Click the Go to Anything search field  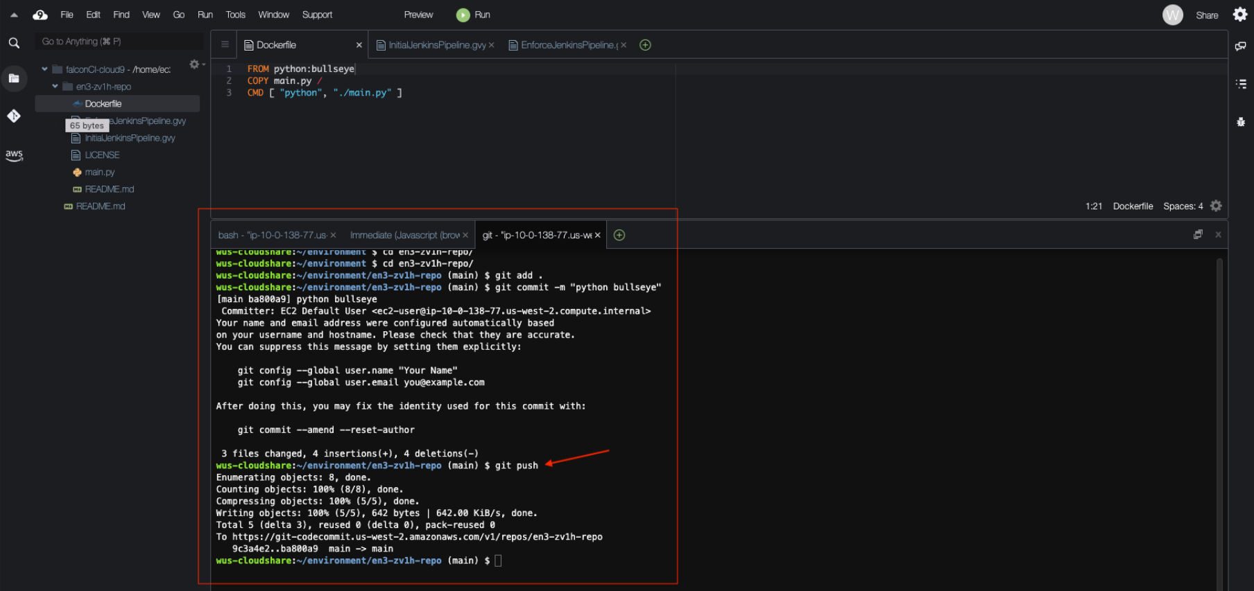tap(118, 42)
